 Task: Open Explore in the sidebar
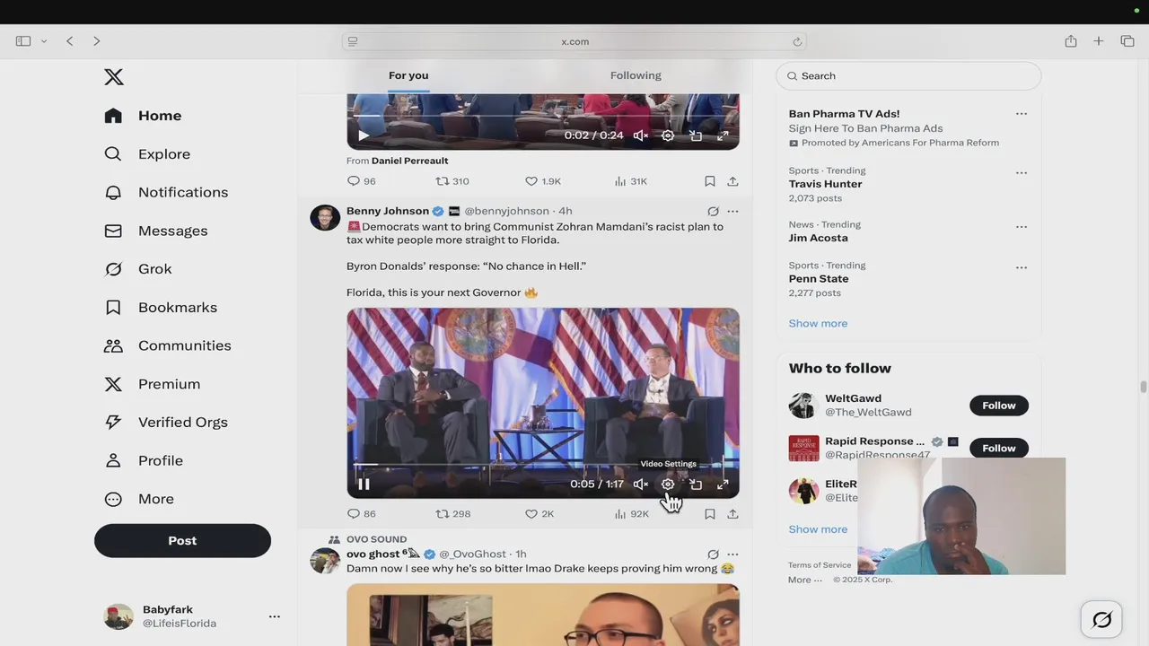[x=147, y=154]
